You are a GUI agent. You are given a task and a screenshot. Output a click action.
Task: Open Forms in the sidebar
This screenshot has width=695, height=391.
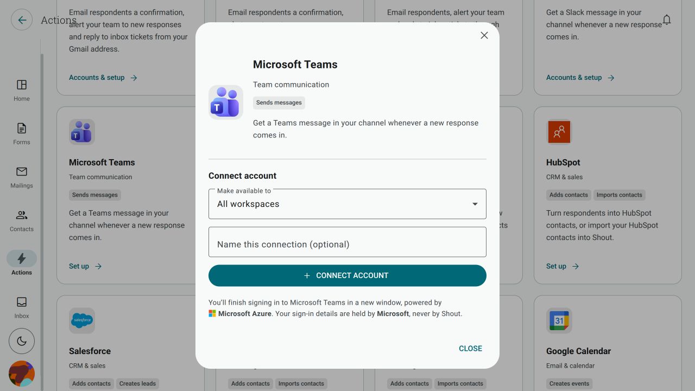click(22, 134)
